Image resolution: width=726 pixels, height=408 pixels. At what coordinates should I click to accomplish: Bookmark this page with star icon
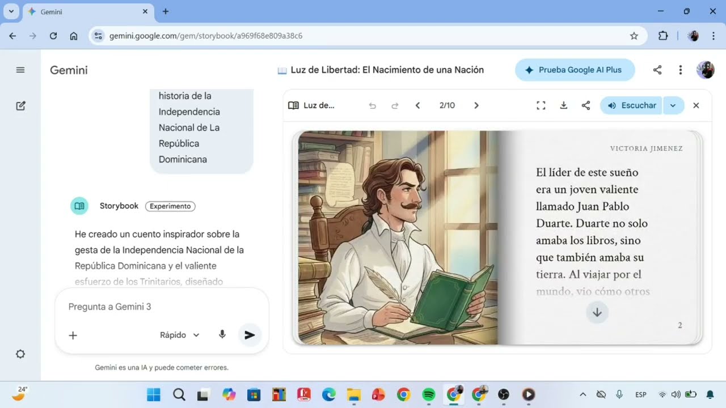coord(634,36)
